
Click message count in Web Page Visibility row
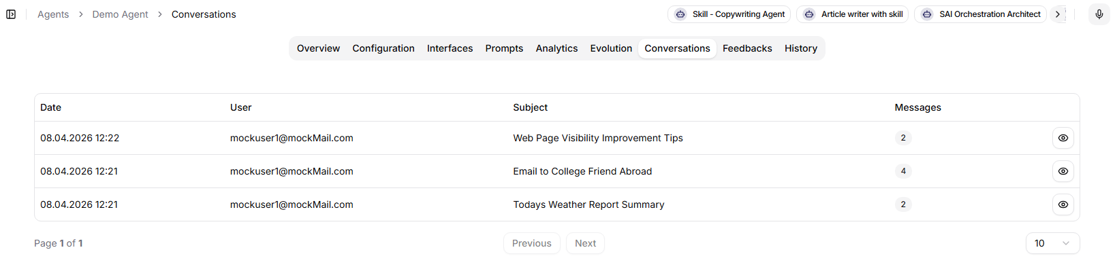(x=903, y=138)
